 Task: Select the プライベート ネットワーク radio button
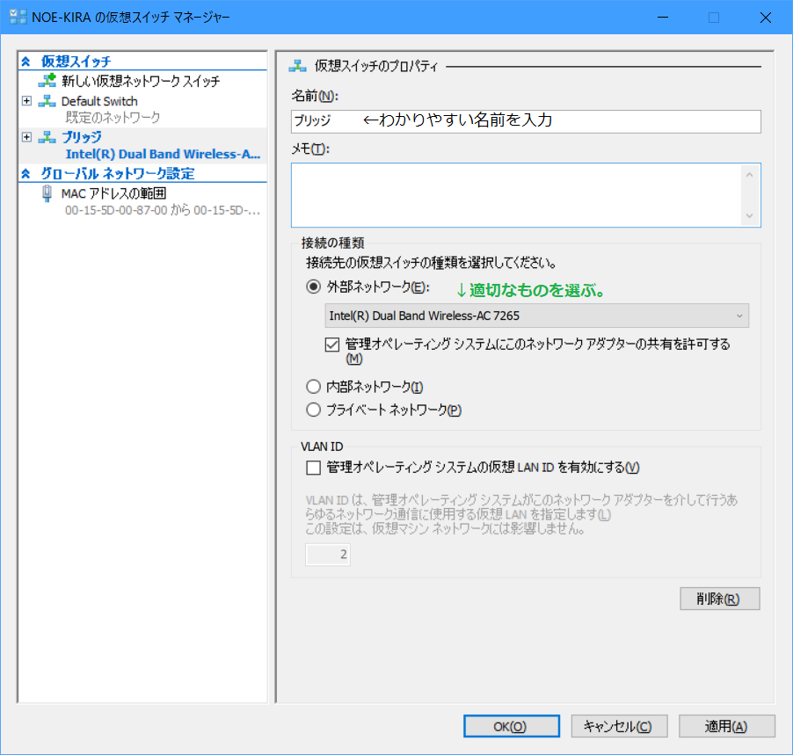tap(313, 409)
